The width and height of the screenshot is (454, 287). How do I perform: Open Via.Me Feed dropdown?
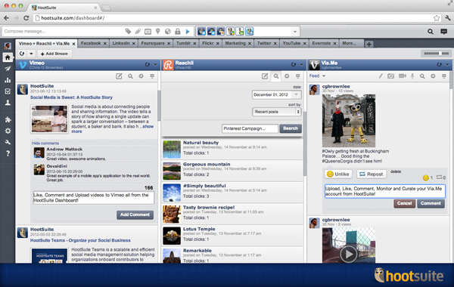tap(317, 76)
